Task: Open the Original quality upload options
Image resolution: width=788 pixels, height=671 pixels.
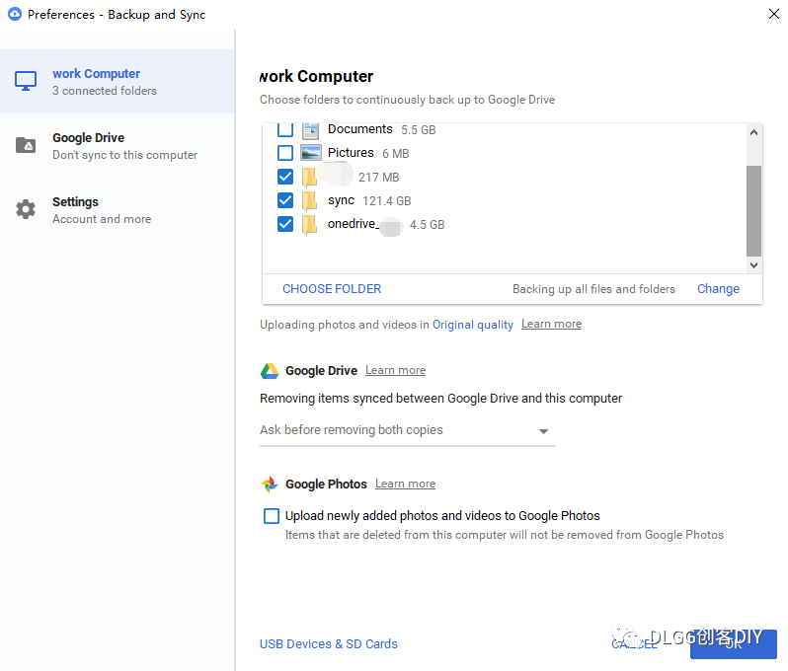Action: (473, 325)
